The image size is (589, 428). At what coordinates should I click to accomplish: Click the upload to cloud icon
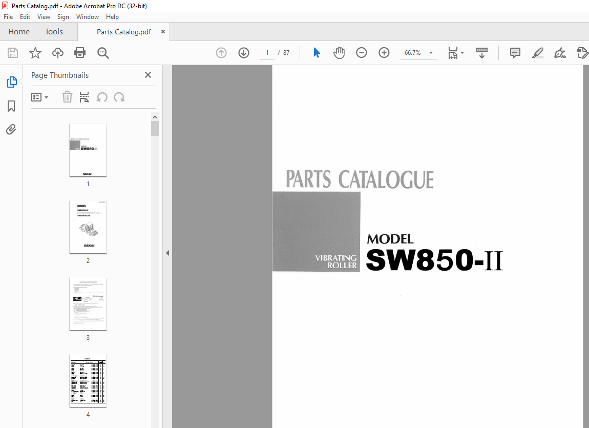57,53
